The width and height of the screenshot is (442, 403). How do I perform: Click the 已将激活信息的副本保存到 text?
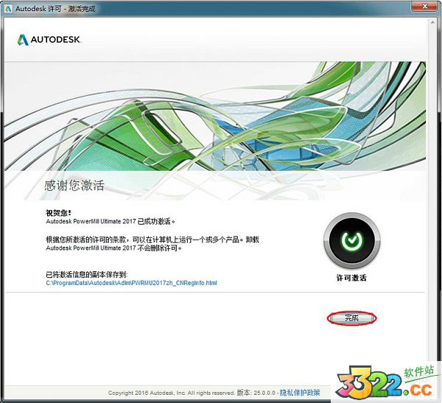(x=87, y=274)
